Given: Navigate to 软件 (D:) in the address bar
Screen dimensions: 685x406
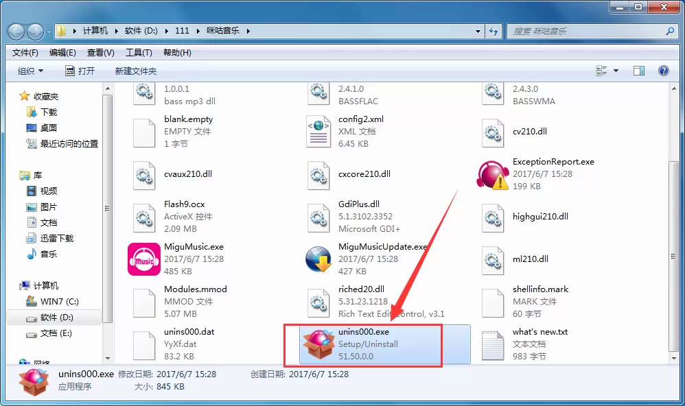Looking at the screenshot, I should (x=141, y=31).
